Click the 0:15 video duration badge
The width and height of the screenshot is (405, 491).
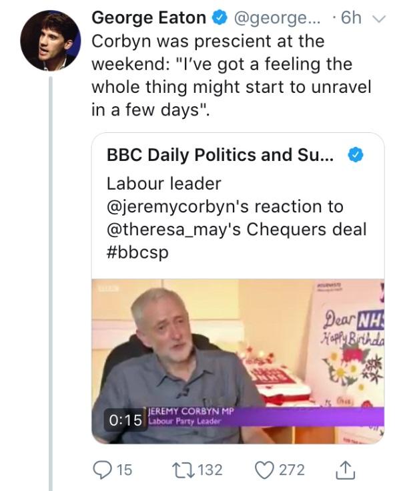point(123,422)
